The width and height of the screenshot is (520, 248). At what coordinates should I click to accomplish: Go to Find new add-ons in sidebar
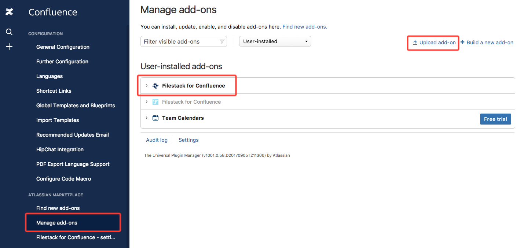58,208
